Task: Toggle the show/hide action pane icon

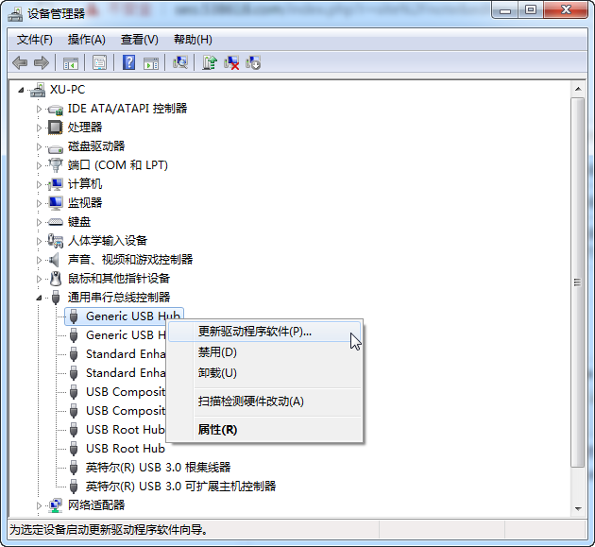Action: click(x=151, y=62)
